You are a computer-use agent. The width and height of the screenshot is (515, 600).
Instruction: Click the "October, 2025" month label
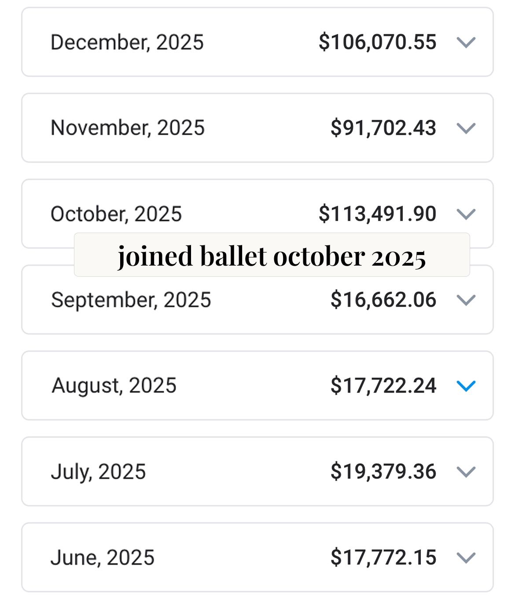[116, 214]
